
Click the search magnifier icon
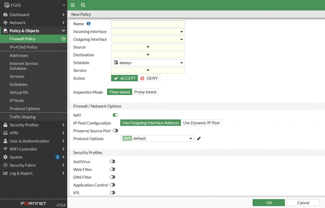pyautogui.click(x=83, y=5)
